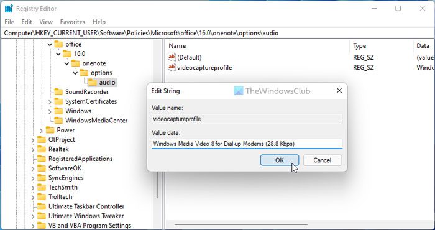The height and width of the screenshot is (230, 435).
Task: Click the office folder icon
Action: [x=58, y=44]
